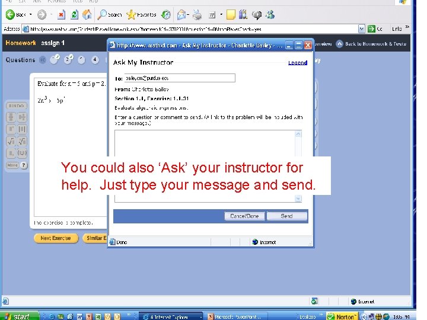The image size is (427, 320).
Task: Open the Windows Start button
Action: 19,316
